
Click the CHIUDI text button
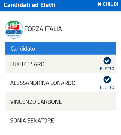(x=111, y=4)
